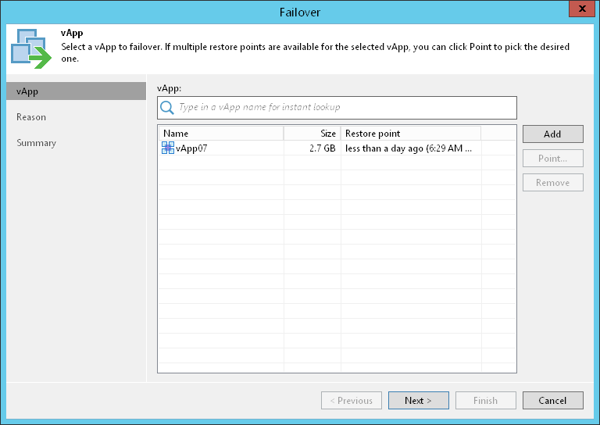Go to Next wizard step
600x425 pixels.
pos(418,400)
